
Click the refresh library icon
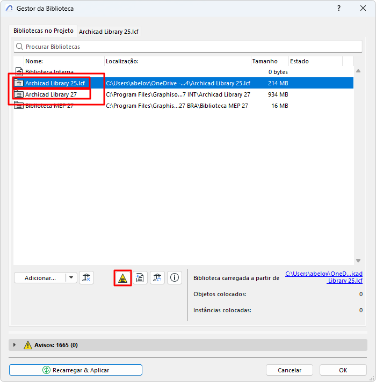click(157, 278)
